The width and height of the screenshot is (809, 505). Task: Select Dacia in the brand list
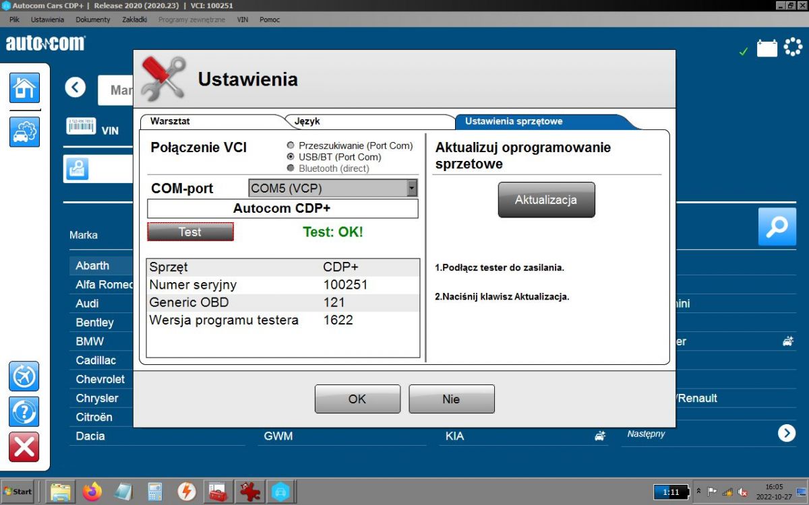point(90,436)
